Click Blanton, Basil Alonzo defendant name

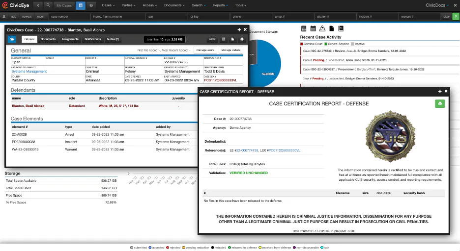tap(28, 106)
